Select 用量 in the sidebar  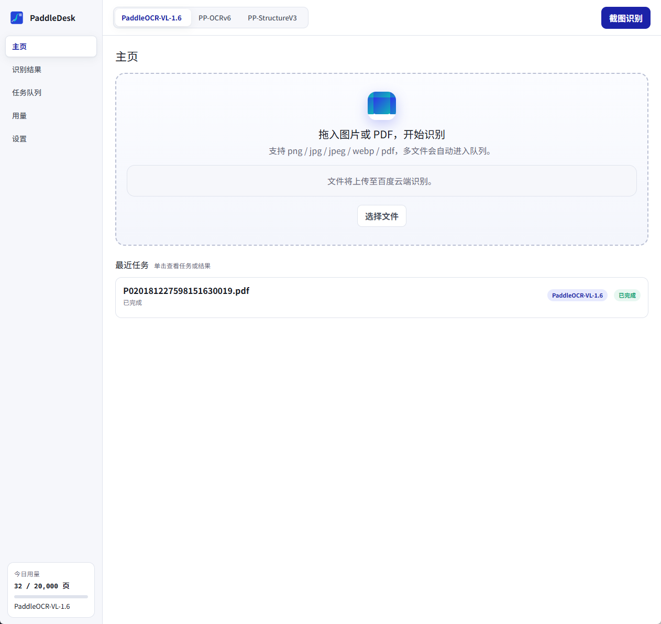51,116
